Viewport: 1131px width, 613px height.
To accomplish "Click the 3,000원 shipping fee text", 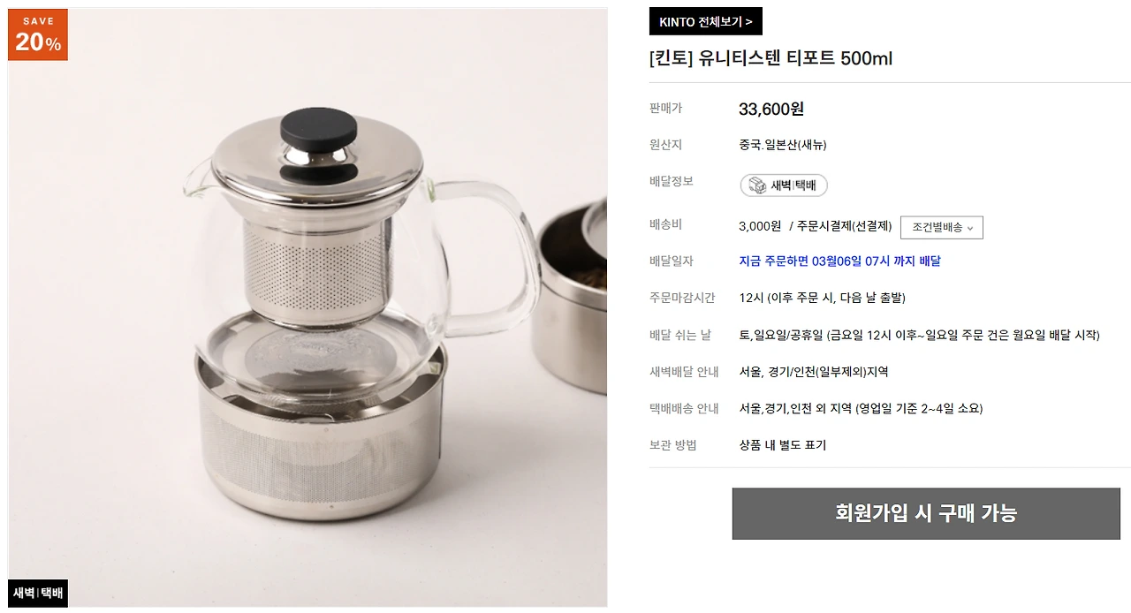I will [760, 226].
